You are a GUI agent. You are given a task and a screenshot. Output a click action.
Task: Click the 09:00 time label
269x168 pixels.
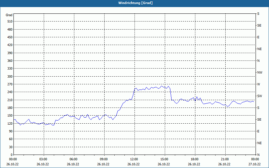(104, 159)
